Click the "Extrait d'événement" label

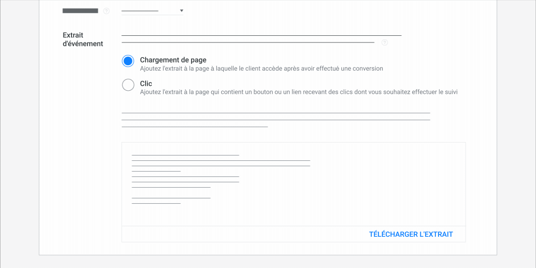click(x=83, y=39)
